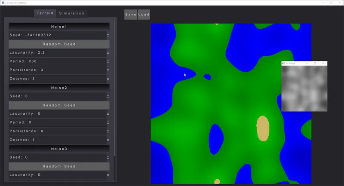
Task: Adjust Noise2 Seed stepper arrows
Action: click(x=108, y=96)
